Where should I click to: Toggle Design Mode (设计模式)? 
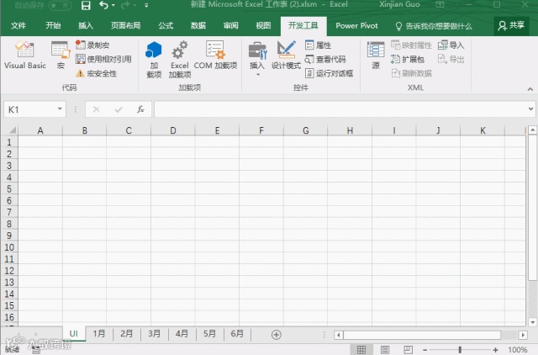[286, 55]
